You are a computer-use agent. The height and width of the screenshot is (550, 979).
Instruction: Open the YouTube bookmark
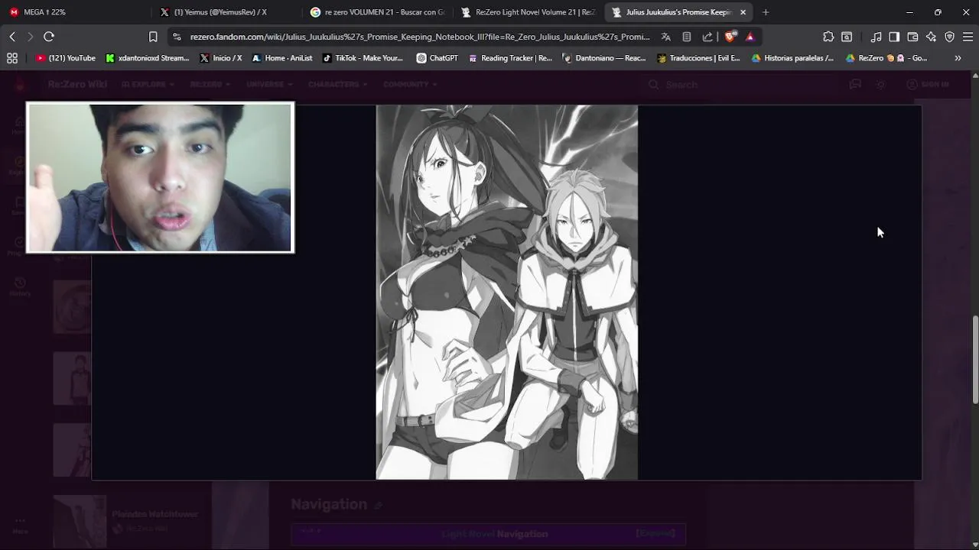pyautogui.click(x=66, y=58)
